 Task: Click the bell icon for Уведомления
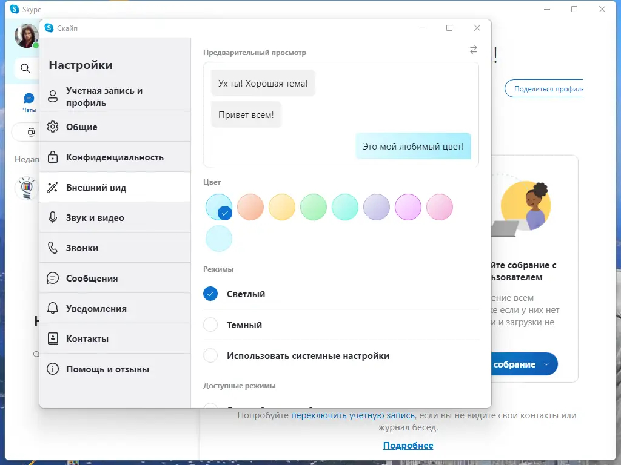pyautogui.click(x=53, y=308)
